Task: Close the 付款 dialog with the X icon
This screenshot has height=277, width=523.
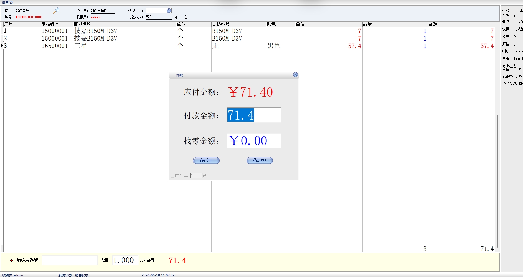Action: coord(296,75)
